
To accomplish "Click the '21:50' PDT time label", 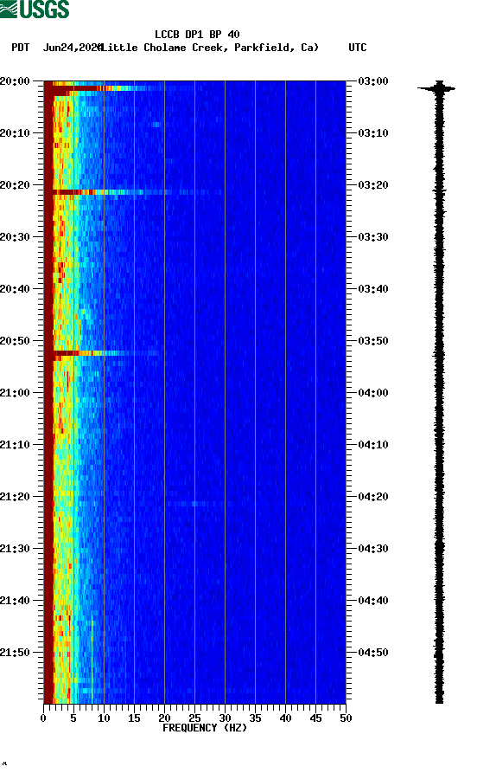I will point(15,652).
